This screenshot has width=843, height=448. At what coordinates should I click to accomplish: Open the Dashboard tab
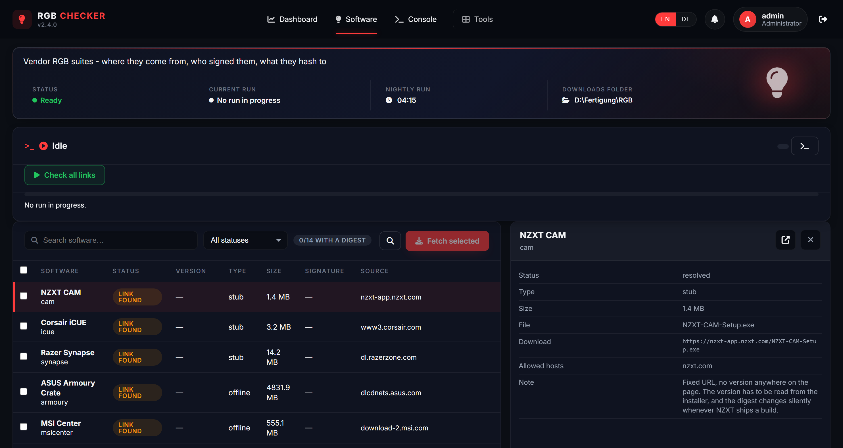pyautogui.click(x=292, y=19)
